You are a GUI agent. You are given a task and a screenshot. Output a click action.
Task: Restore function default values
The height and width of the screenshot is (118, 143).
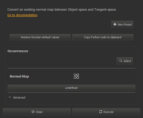pos(40,37)
